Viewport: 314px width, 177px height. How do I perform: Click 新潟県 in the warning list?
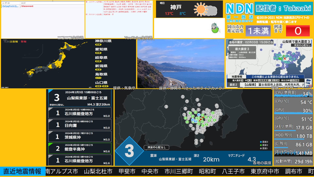coord(101,66)
